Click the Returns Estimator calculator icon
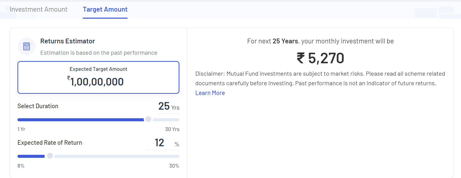 27,46
